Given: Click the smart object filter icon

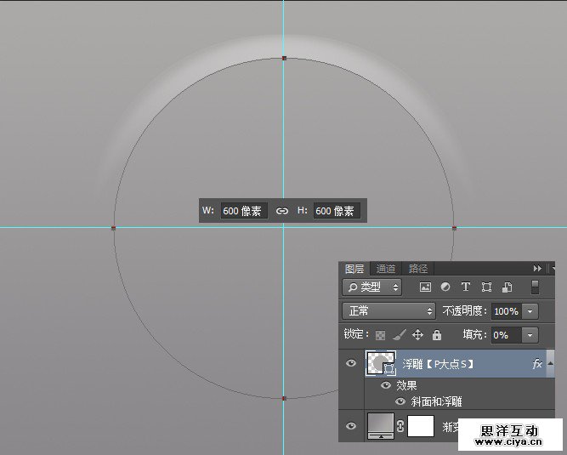Looking at the screenshot, I should point(507,287).
